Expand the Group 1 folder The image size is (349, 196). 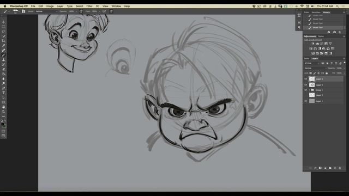pos(309,90)
